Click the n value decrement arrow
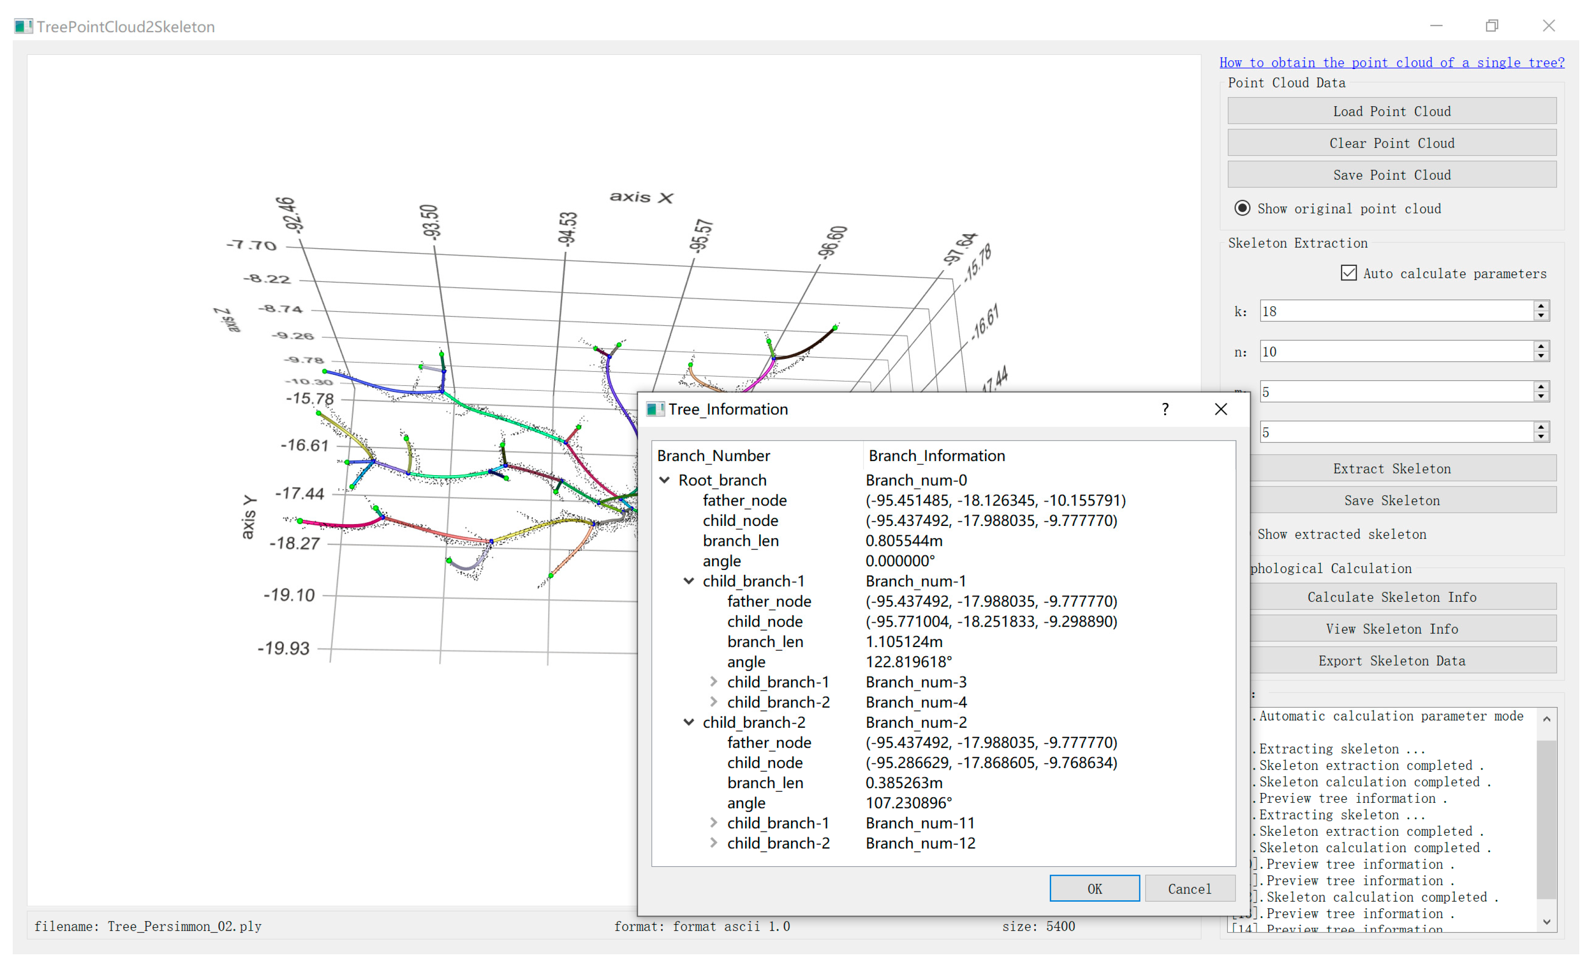This screenshot has height=967, width=1592. (x=1541, y=356)
